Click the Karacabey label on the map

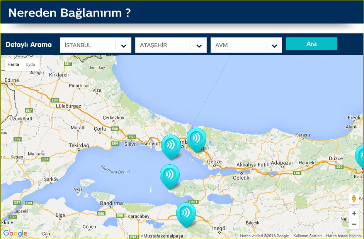(138, 216)
